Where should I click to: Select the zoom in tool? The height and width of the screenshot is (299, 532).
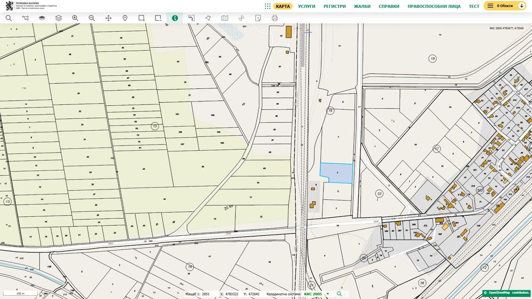(75, 18)
